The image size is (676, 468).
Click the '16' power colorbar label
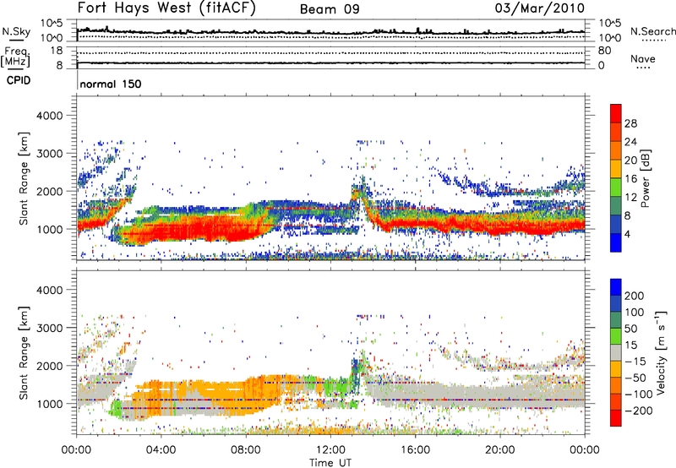tap(630, 179)
